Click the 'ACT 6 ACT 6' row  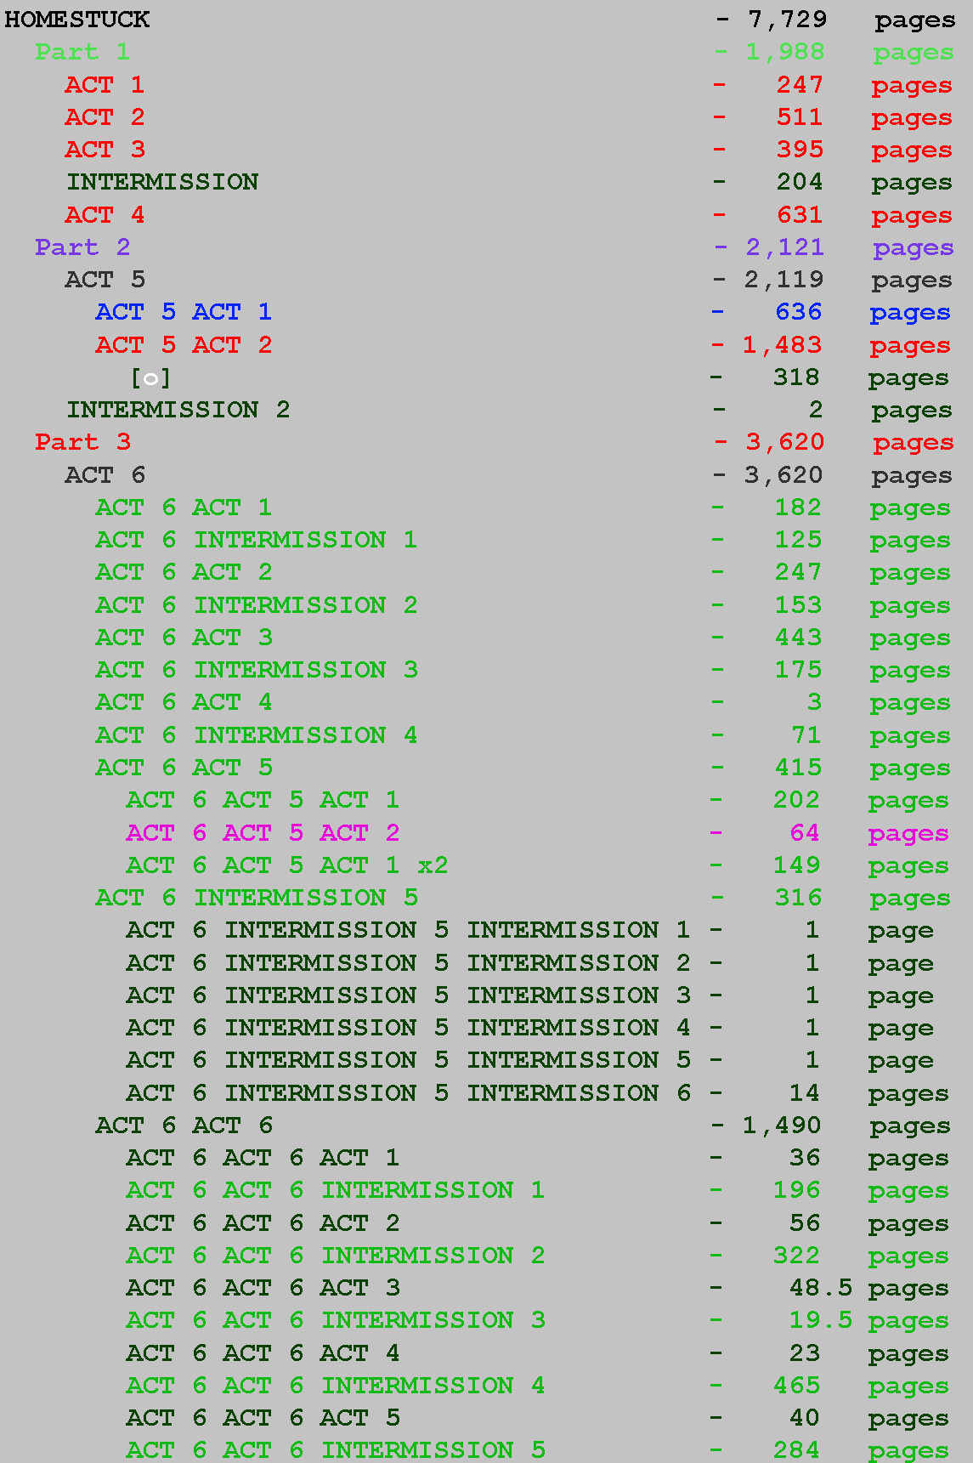pyautogui.click(x=184, y=1126)
